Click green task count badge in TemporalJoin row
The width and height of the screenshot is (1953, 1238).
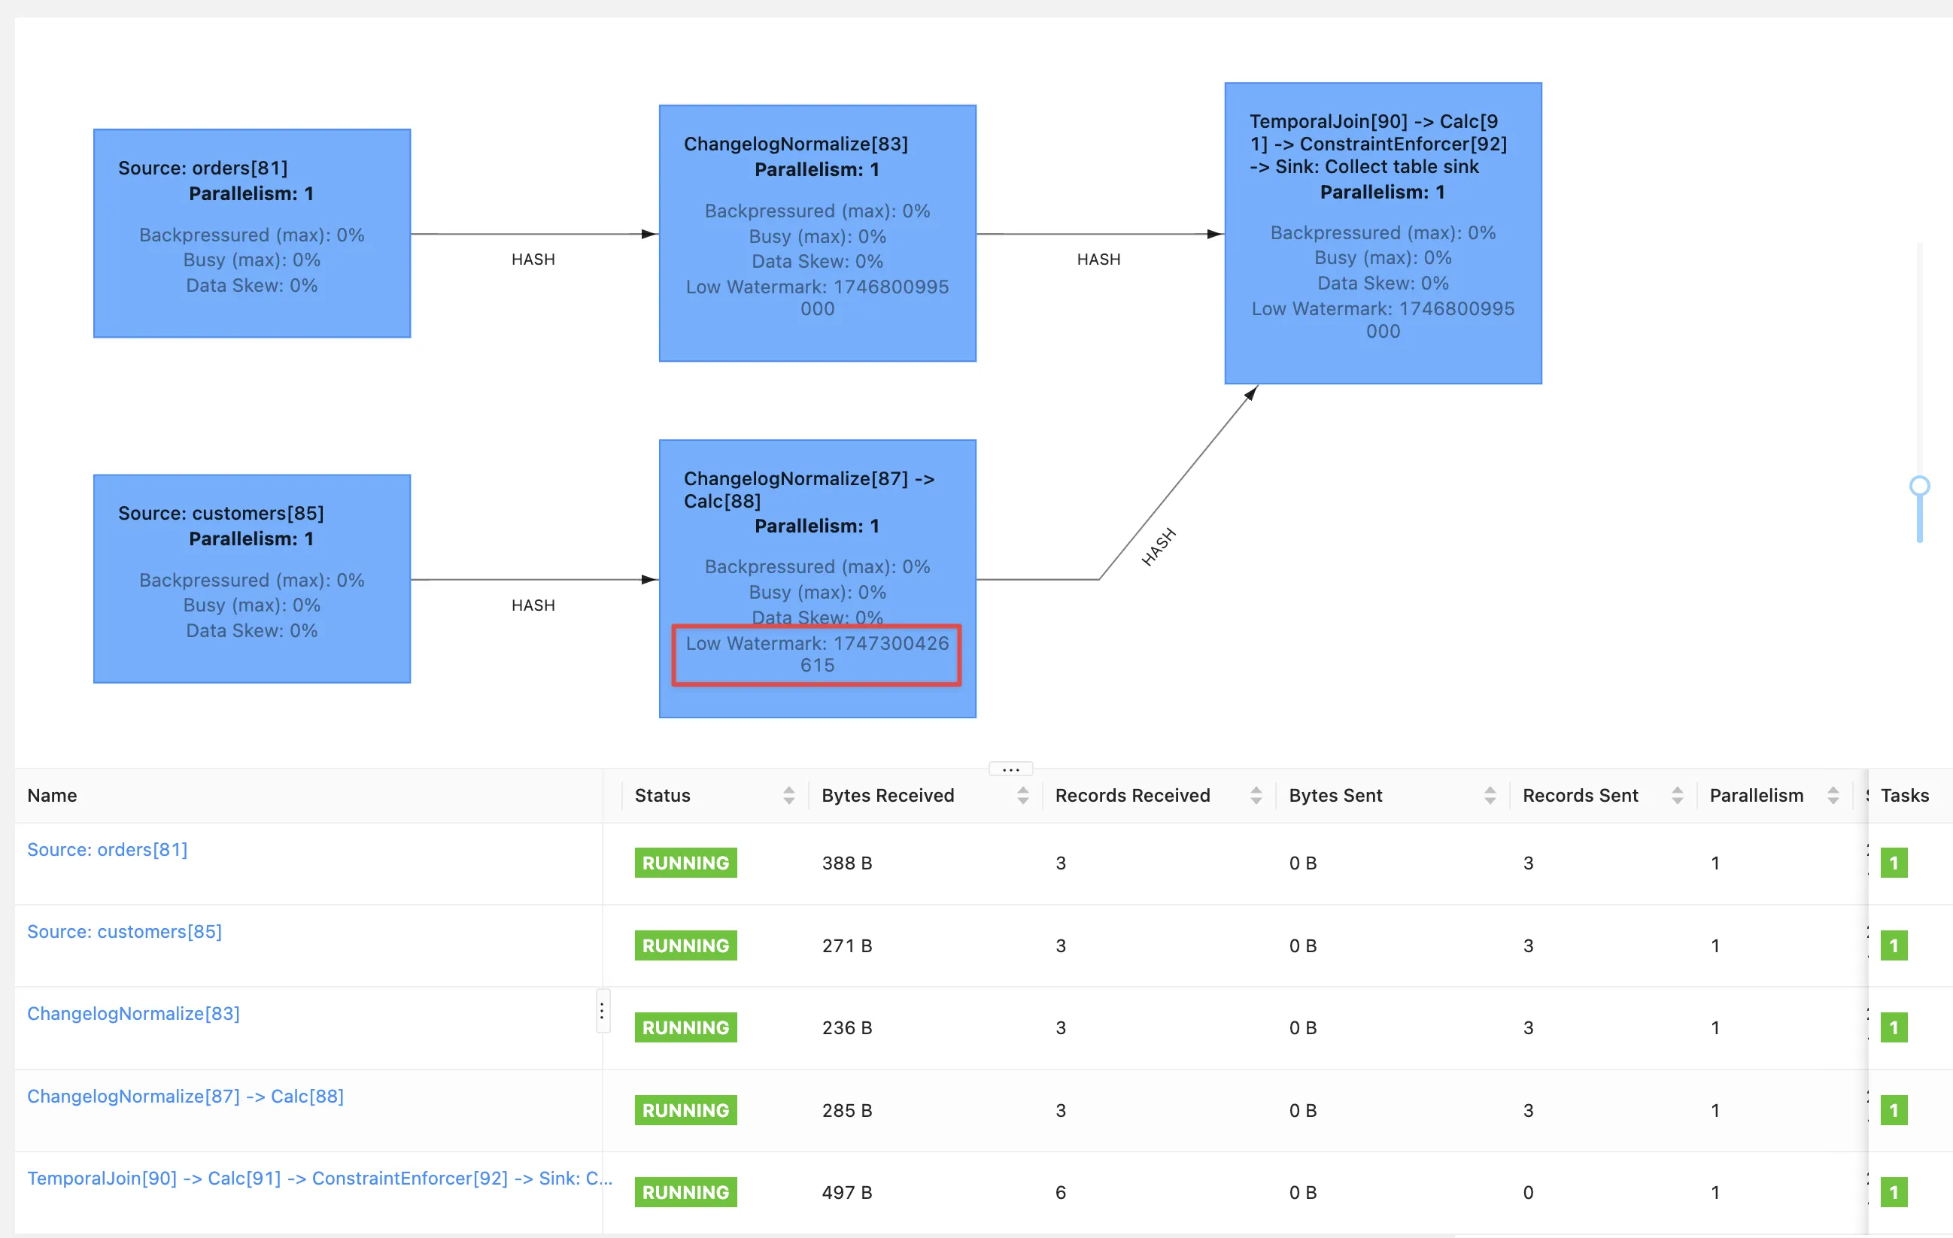(1893, 1192)
